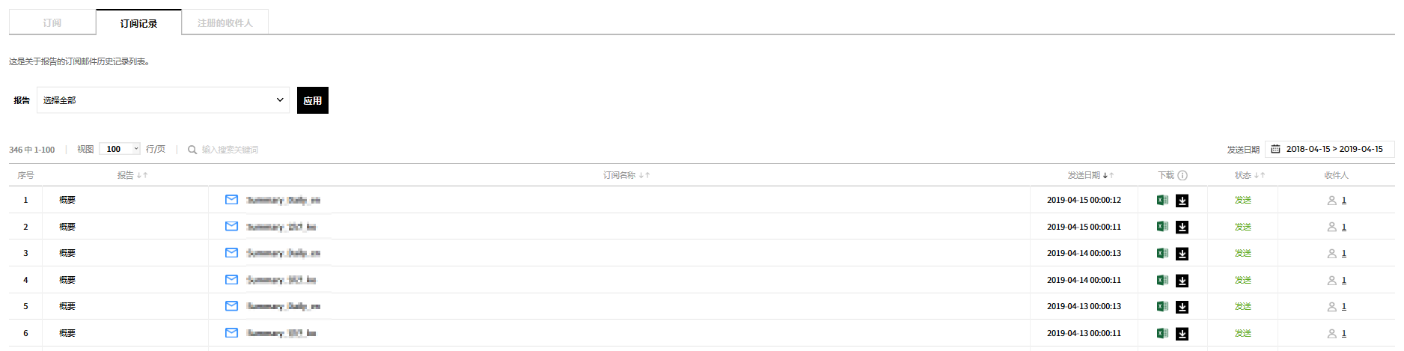Expand rows-per-page 100 dropdown
Viewport: 1404px width, 351px height.
(120, 149)
